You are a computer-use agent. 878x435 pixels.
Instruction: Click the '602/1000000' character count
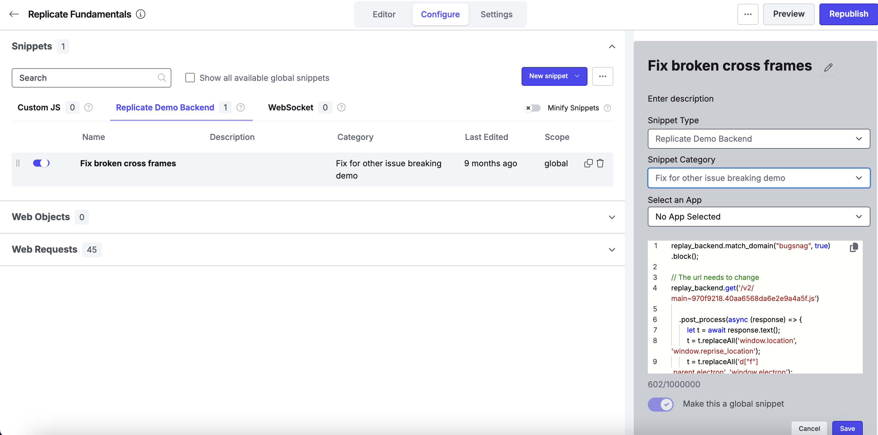click(x=674, y=384)
